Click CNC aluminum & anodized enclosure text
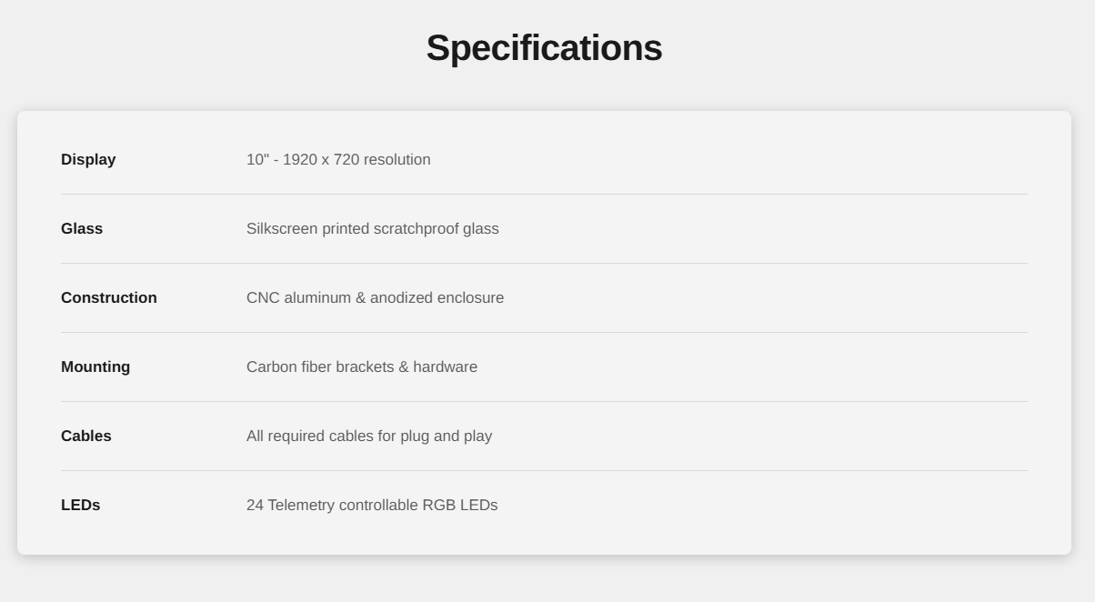The image size is (1095, 602). pos(375,297)
